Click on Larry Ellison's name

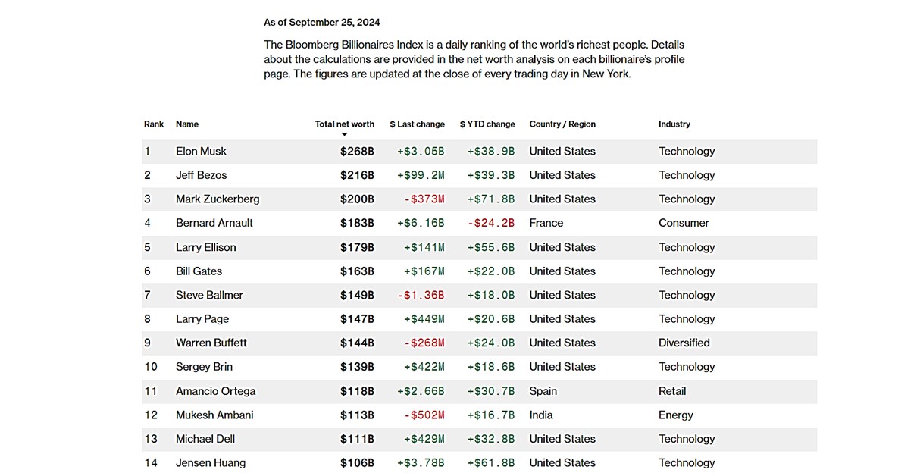coord(205,247)
